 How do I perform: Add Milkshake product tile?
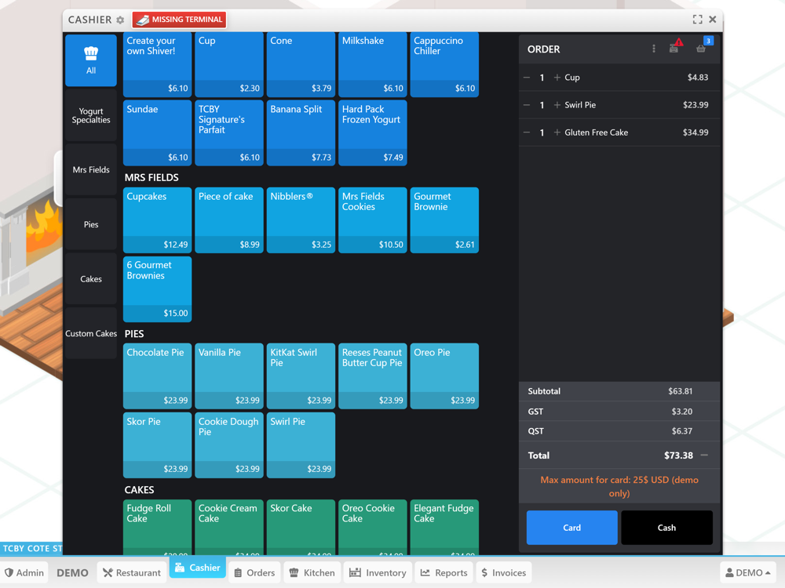click(372, 64)
